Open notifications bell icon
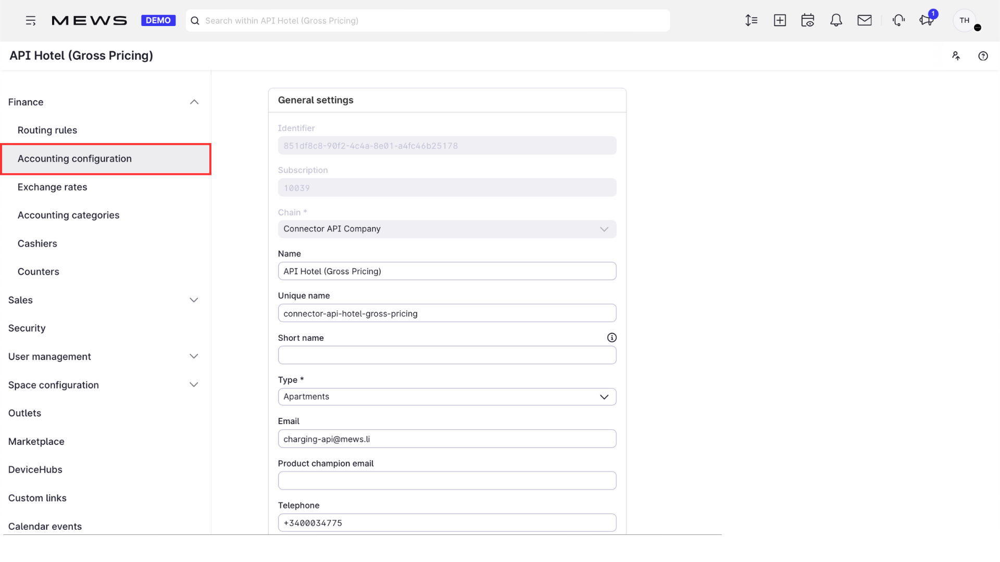Screen dimensions: 1000x562 tap(836, 20)
